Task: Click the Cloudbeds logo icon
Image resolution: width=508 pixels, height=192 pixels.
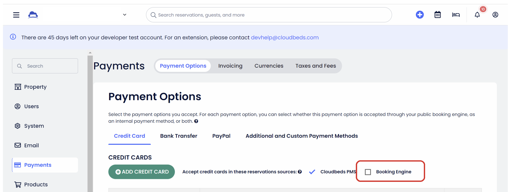Action: tap(33, 15)
